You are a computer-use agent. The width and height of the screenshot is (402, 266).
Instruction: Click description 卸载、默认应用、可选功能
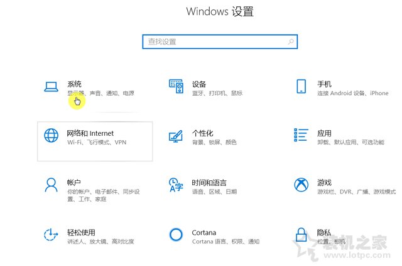click(x=350, y=142)
